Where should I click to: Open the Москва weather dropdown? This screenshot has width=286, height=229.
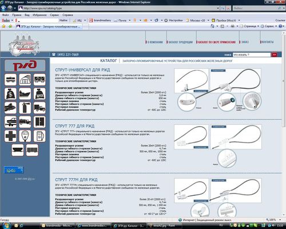pos(208,20)
